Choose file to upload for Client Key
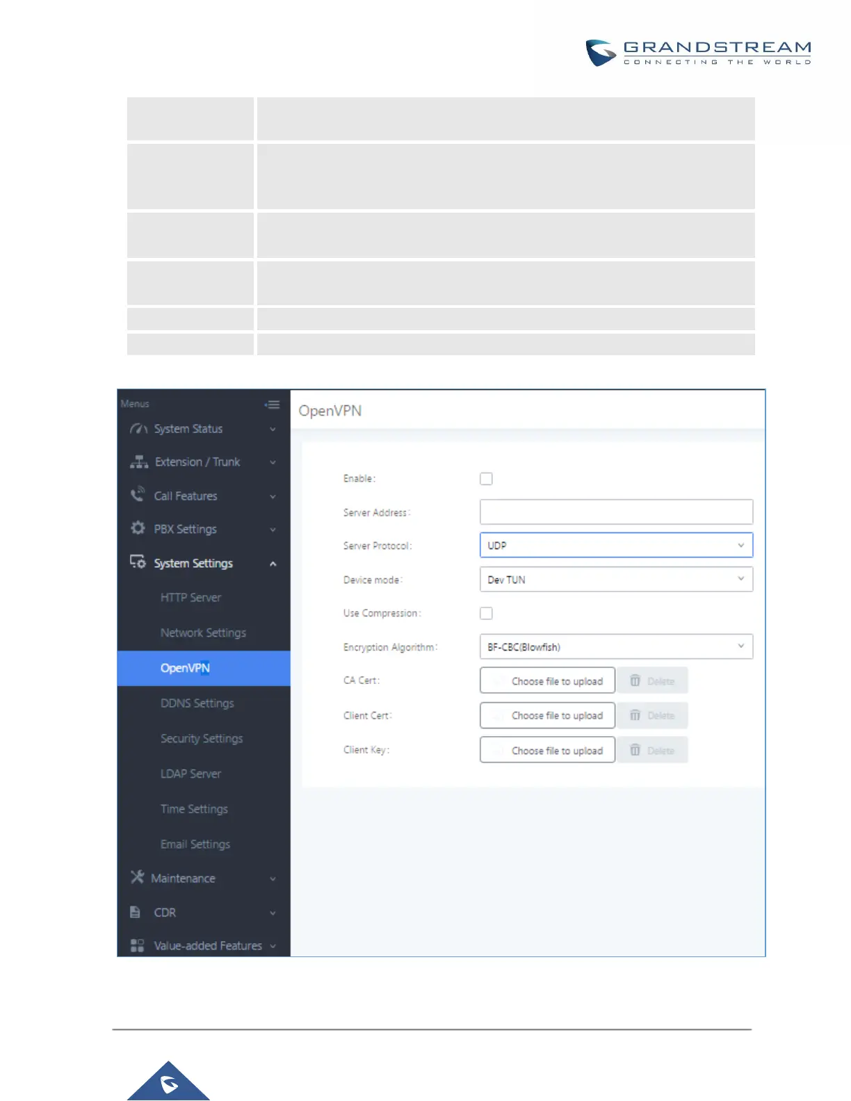Screen dimensions: 851x1101 coord(547,750)
